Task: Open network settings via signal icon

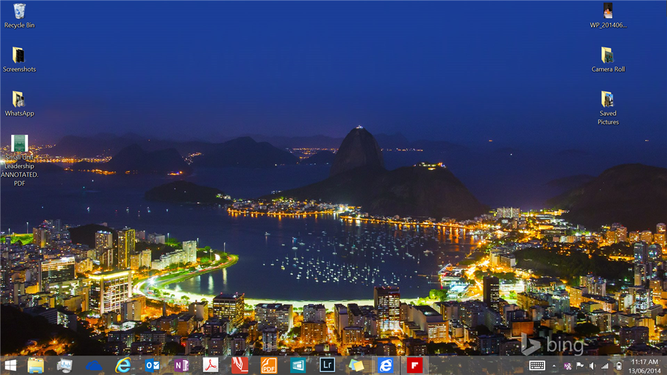Action: click(605, 365)
